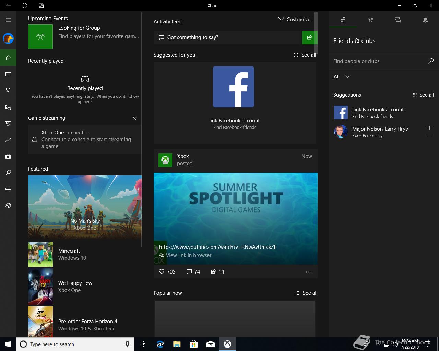Open the profile avatar in sidebar
The width and height of the screenshot is (439, 351).
(8, 38)
